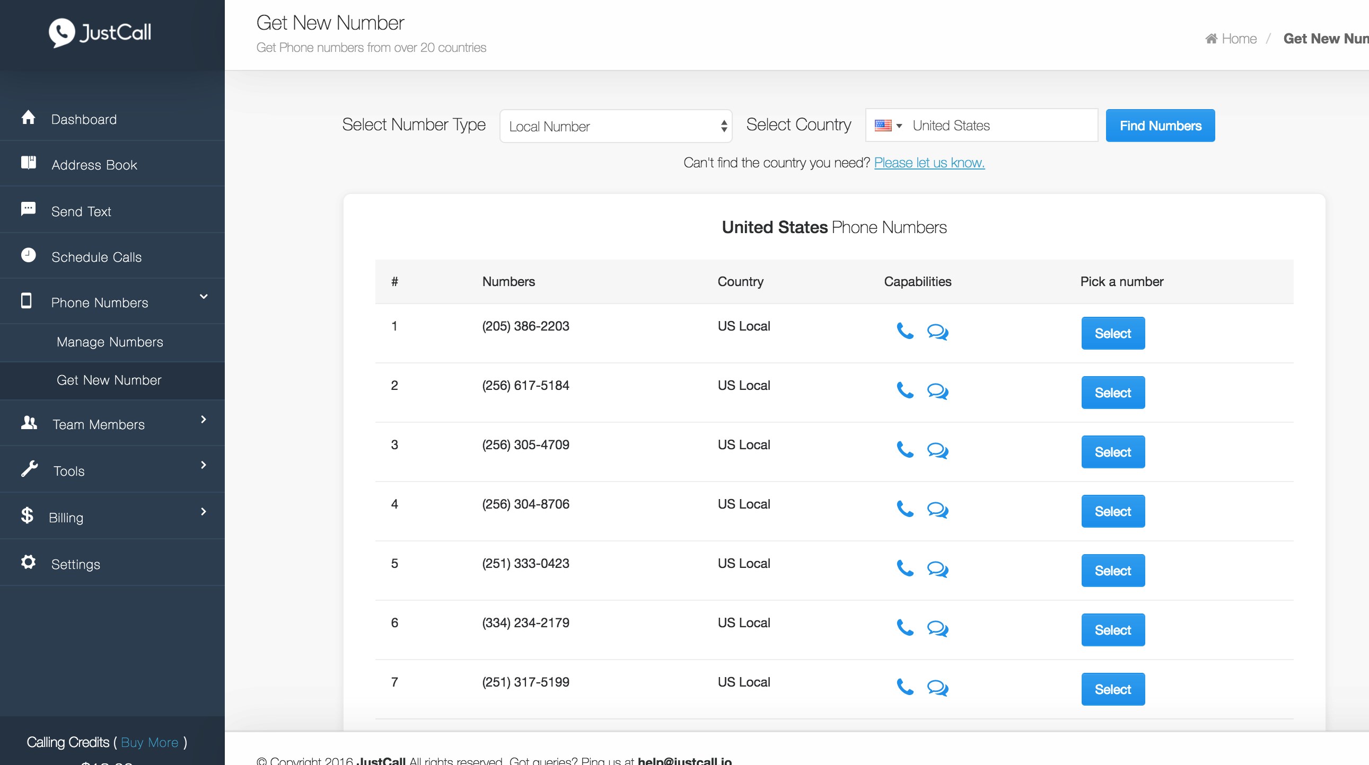The width and height of the screenshot is (1369, 765).
Task: Click the Settings gear icon
Action: (x=28, y=562)
